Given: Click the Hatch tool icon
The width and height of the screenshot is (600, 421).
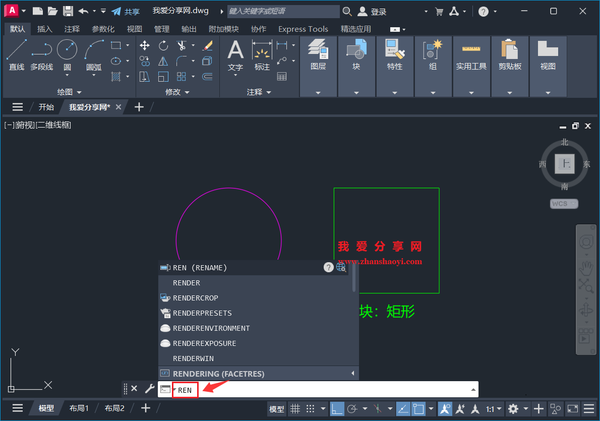Looking at the screenshot, I should click(116, 77).
